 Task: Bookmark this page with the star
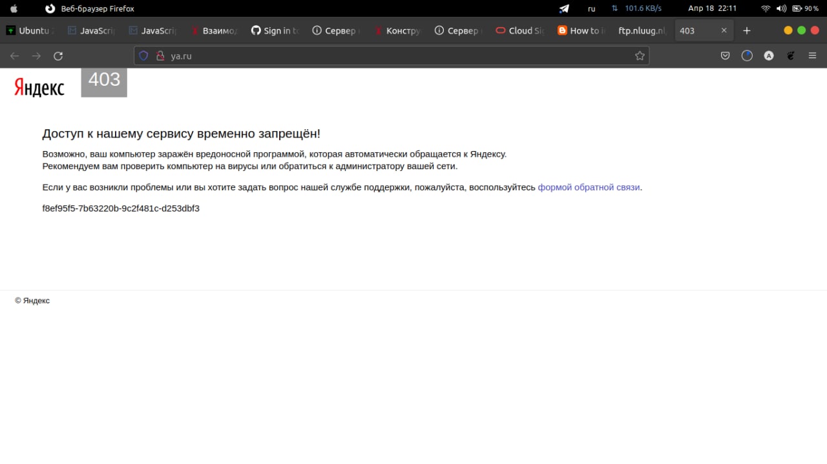[640, 56]
